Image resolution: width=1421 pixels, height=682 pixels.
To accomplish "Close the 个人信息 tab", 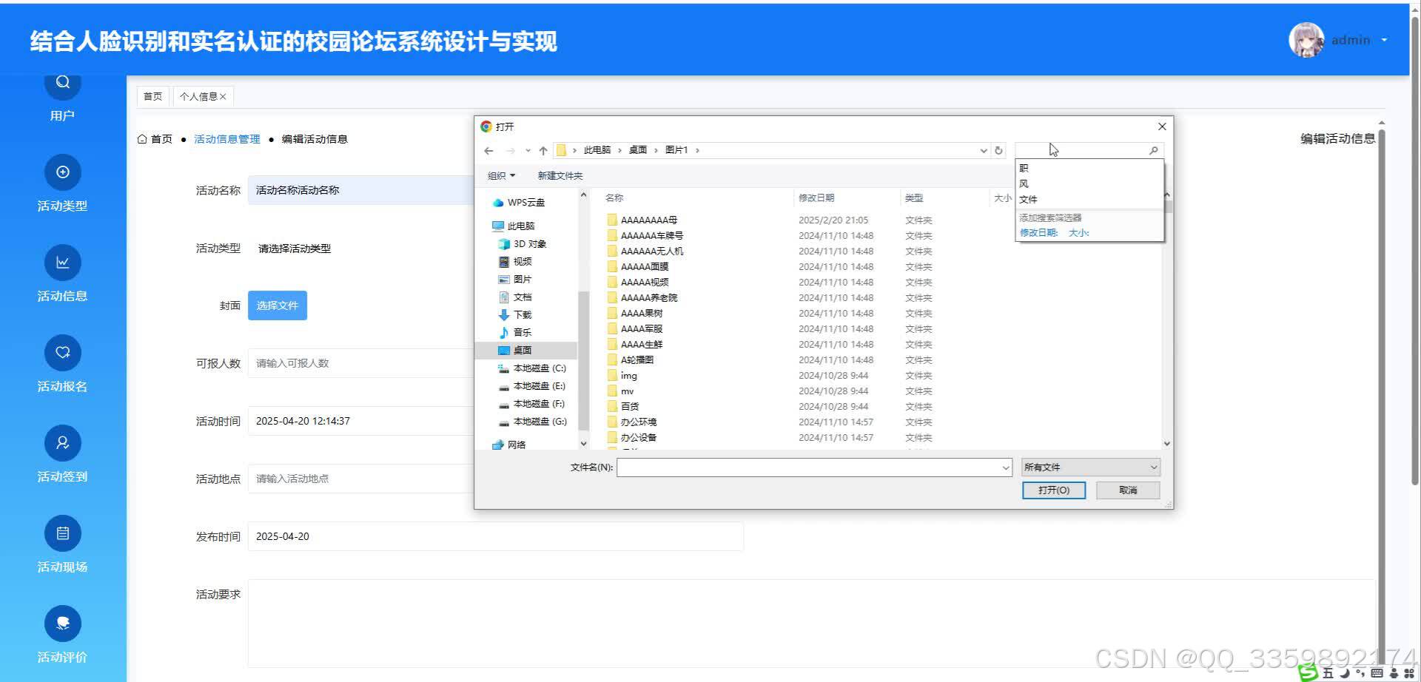I will [222, 95].
